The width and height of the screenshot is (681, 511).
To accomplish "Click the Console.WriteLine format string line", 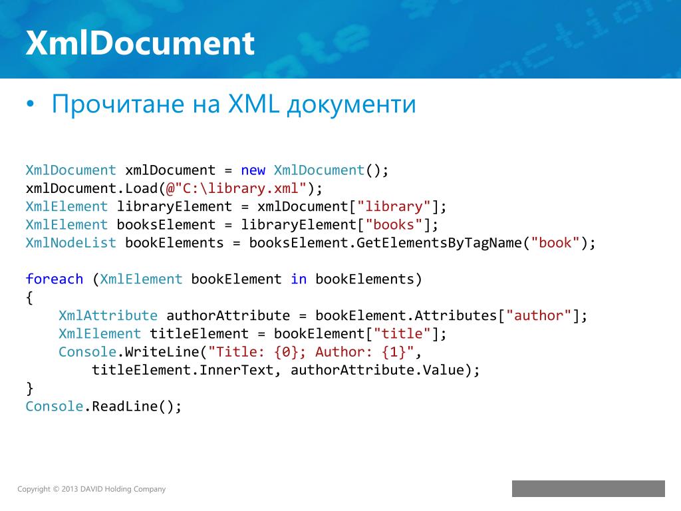I will click(x=239, y=353).
